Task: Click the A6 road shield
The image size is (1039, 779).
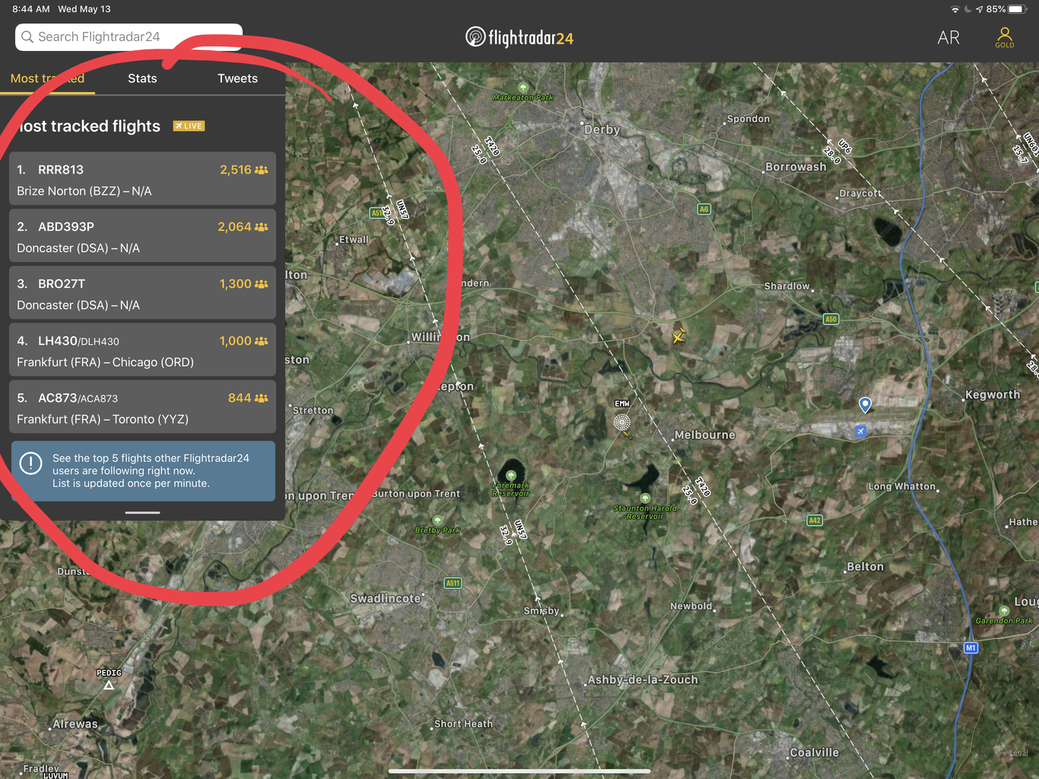Action: pos(704,209)
